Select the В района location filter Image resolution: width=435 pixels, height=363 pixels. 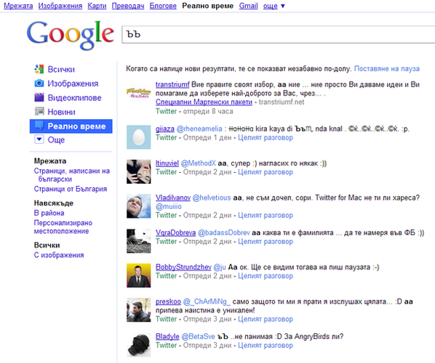coord(49,213)
